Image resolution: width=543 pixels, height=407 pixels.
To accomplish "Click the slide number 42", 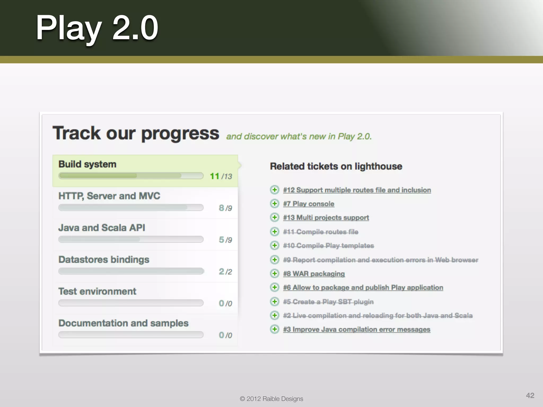I will pos(530,395).
